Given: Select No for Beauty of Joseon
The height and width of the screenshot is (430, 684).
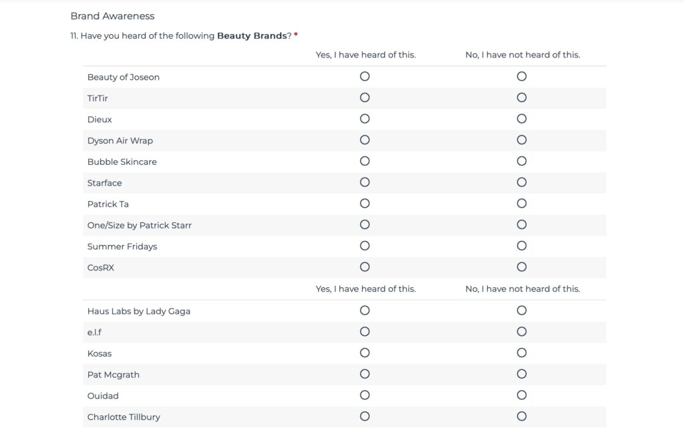Looking at the screenshot, I should click(522, 77).
